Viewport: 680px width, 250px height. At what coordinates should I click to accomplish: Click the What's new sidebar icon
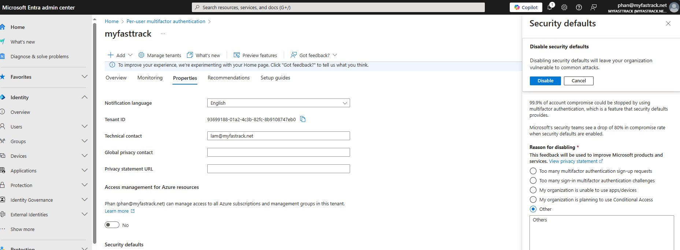(x=3, y=41)
